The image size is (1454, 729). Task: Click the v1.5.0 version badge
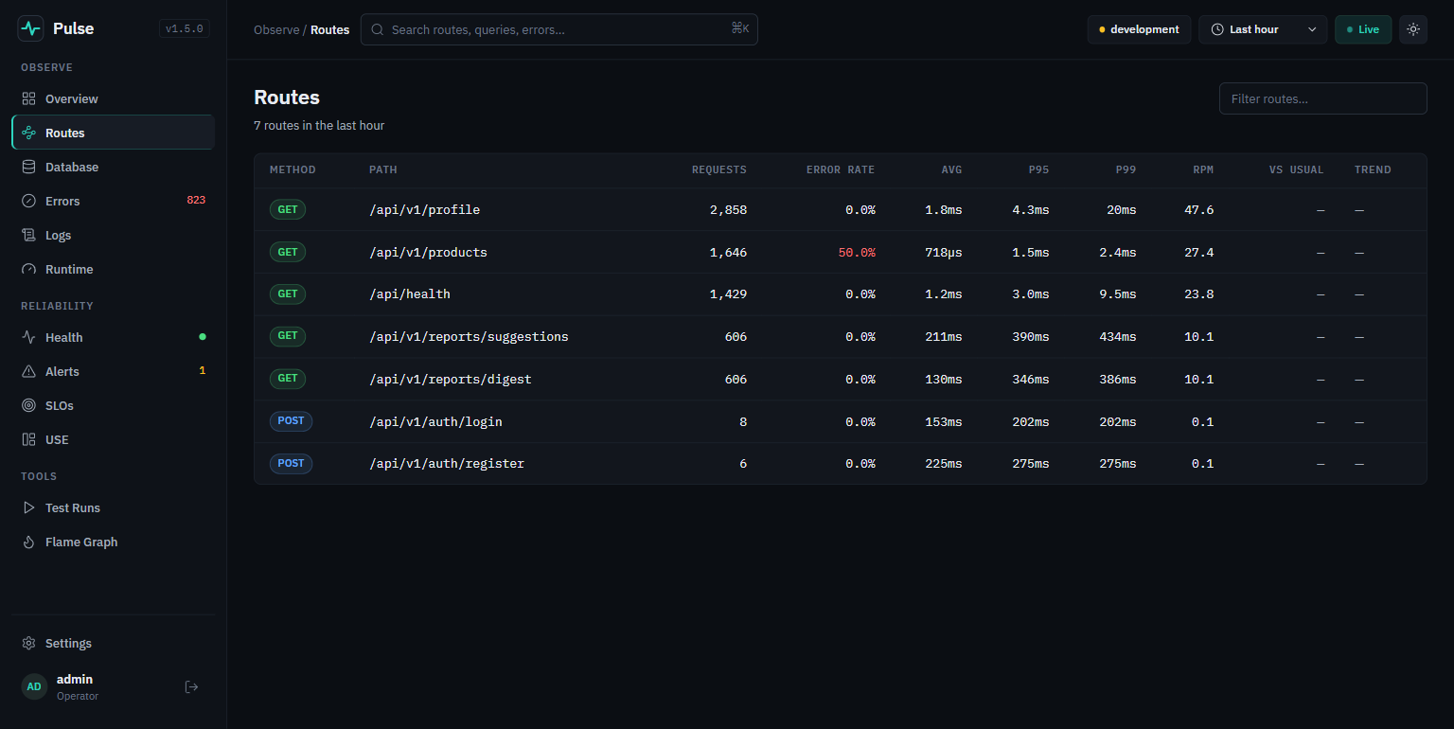tap(185, 28)
